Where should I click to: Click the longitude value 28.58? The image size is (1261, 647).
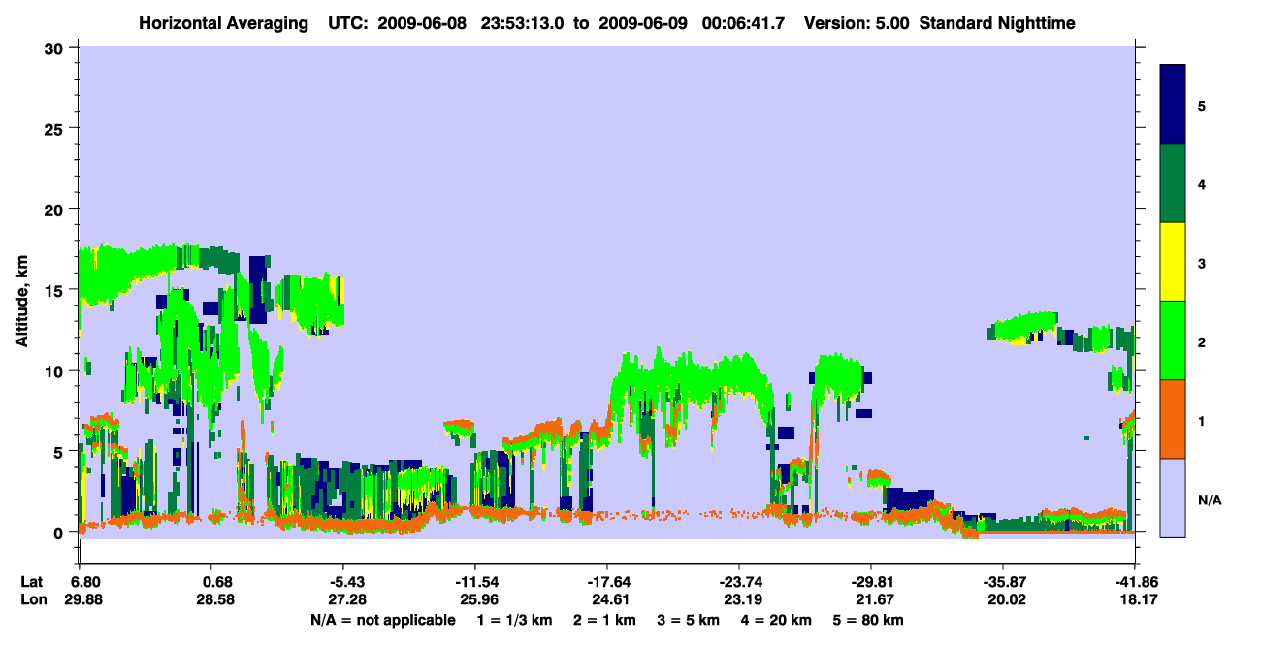pyautogui.click(x=216, y=600)
